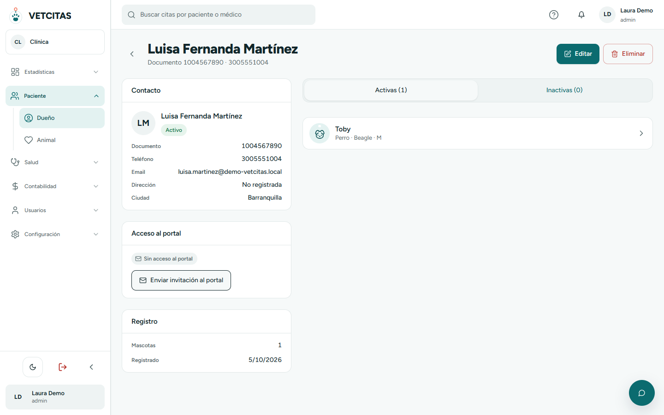
Task: Toggle dark mode with the moon button
Action: point(33,367)
